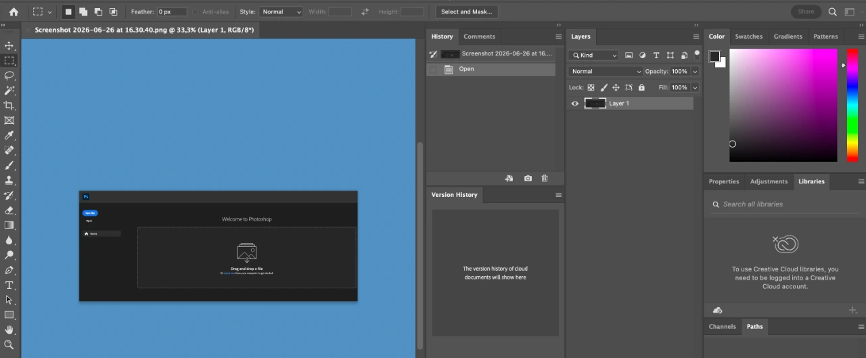Set history brush source for Open state
The image size is (866, 358).
[433, 69]
